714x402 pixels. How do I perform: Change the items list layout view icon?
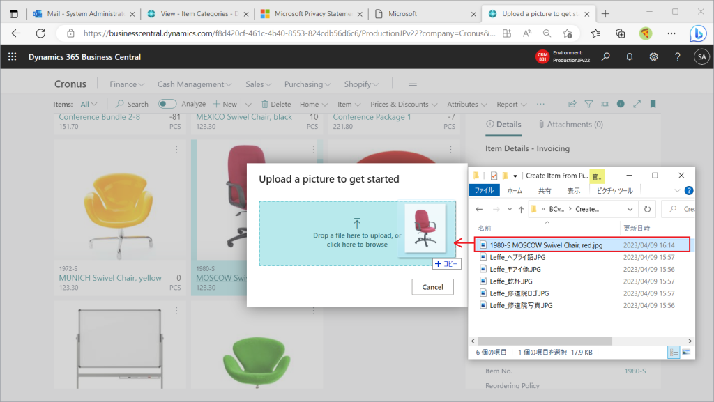click(x=605, y=104)
